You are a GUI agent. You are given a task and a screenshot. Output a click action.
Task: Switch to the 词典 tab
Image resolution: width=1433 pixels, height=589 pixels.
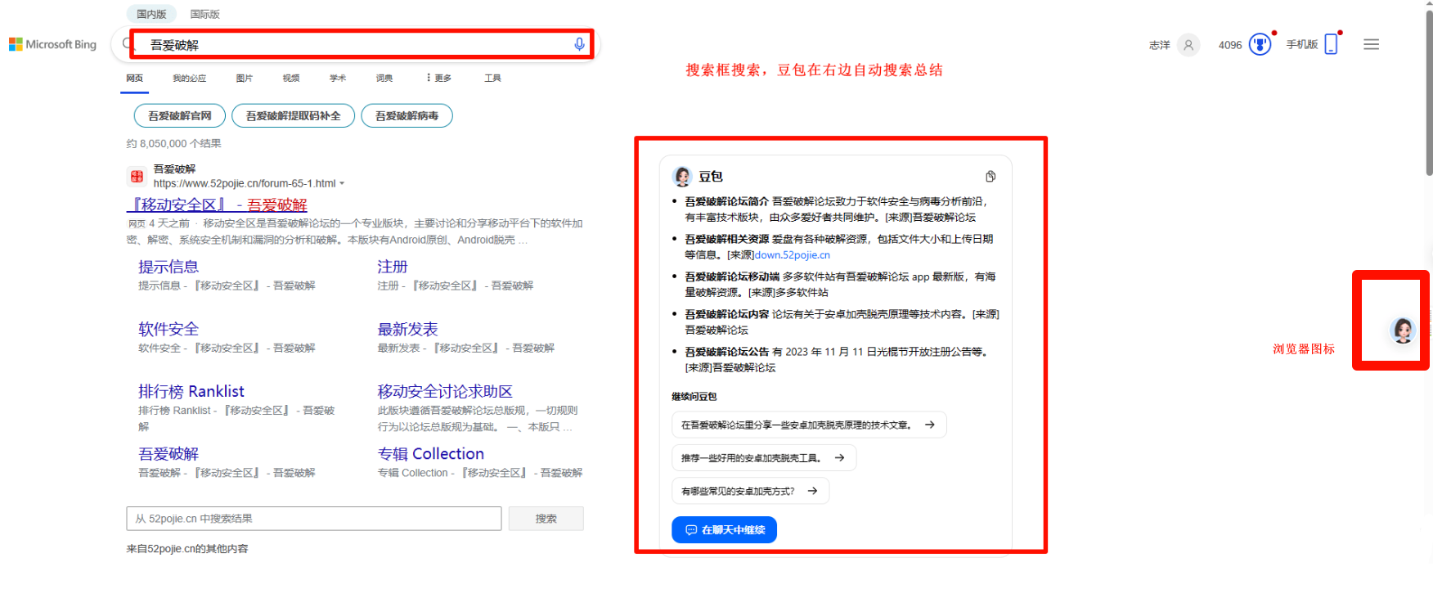384,79
